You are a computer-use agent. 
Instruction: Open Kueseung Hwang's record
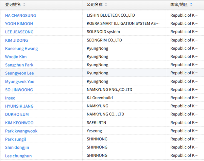(21, 48)
